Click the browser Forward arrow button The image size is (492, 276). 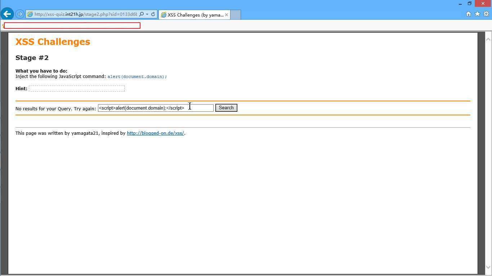(x=20, y=14)
